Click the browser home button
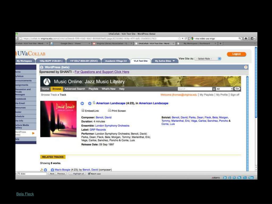The image size is (272, 204). point(246,39)
